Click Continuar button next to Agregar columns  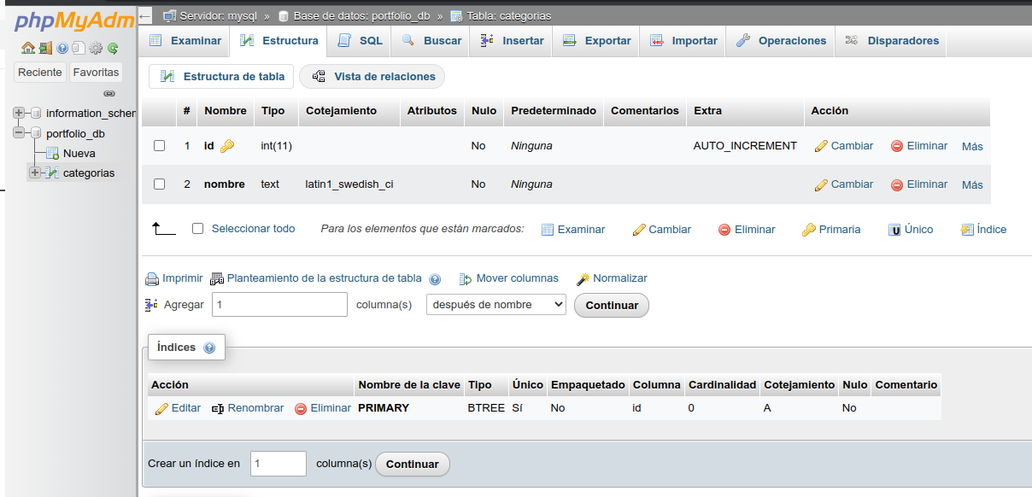click(611, 306)
